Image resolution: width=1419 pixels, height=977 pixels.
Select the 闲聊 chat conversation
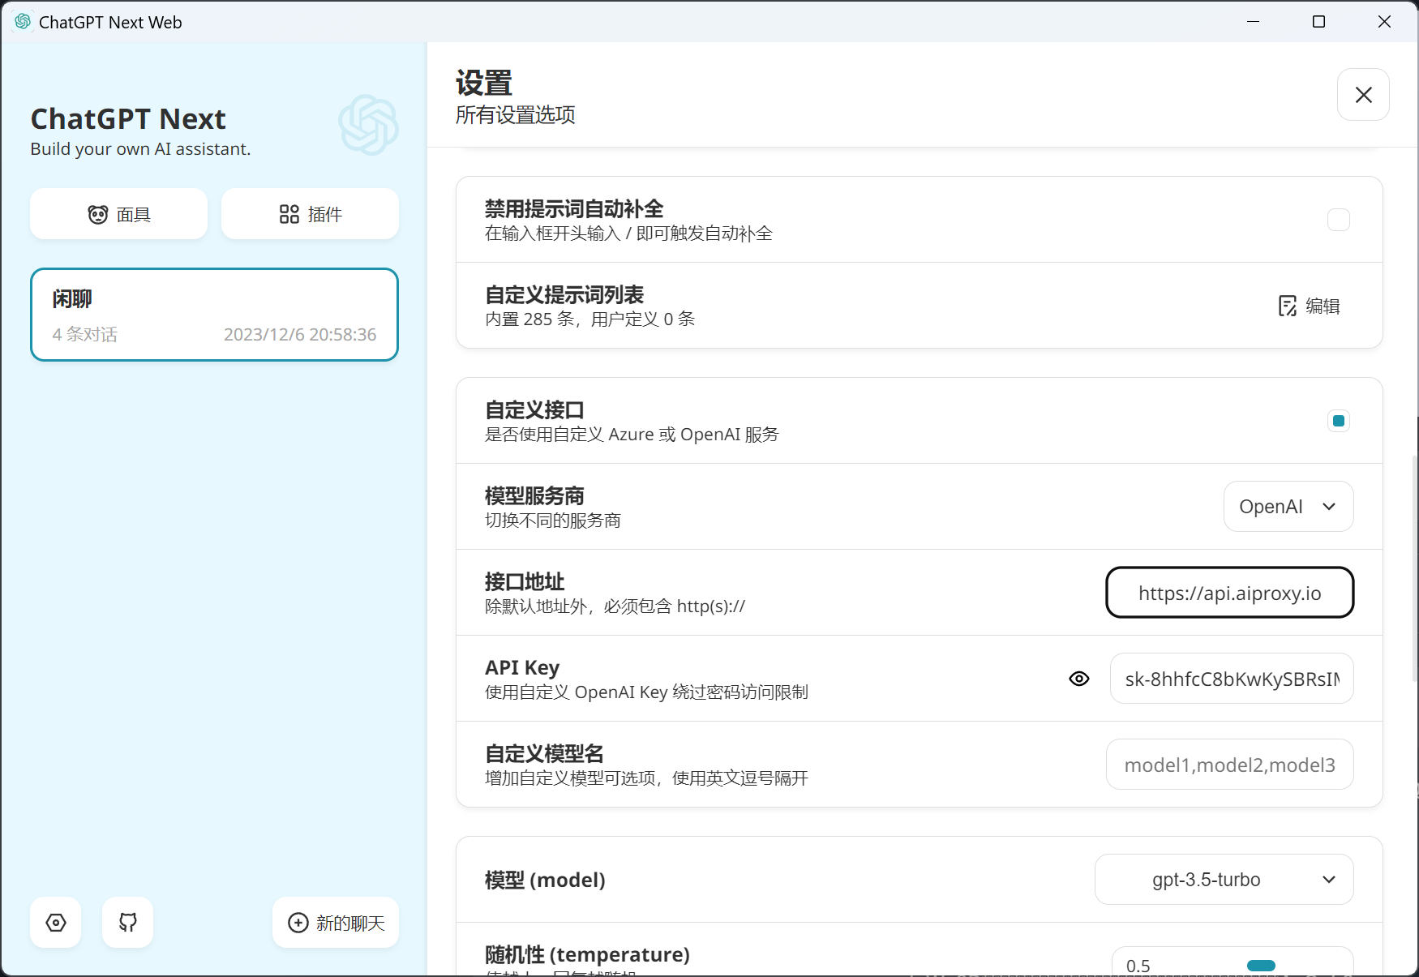pyautogui.click(x=214, y=315)
